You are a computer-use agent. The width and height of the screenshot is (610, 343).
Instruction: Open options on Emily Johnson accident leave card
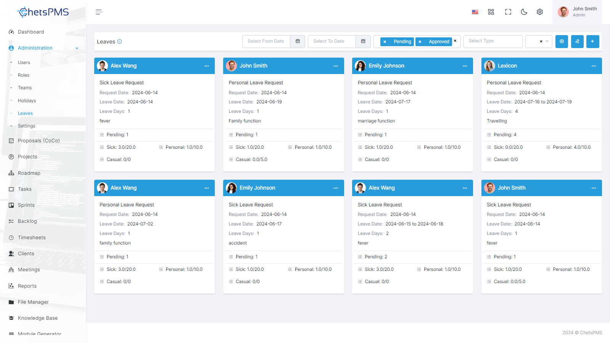click(x=336, y=188)
